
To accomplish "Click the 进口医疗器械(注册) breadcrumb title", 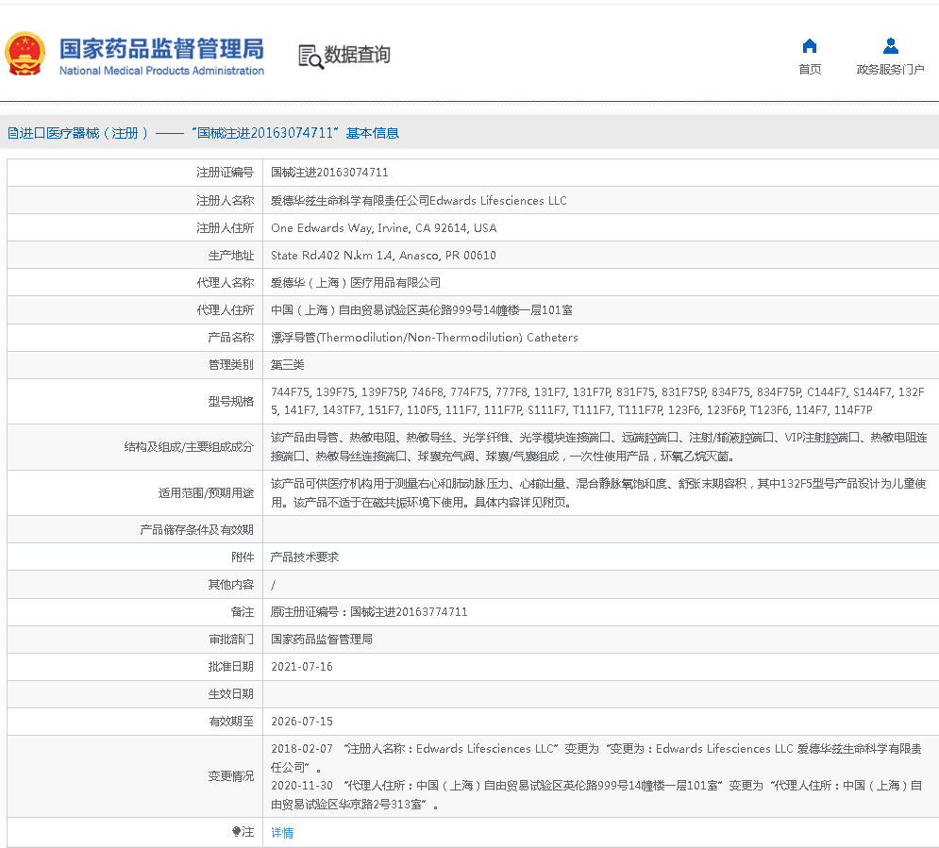I will point(84,133).
